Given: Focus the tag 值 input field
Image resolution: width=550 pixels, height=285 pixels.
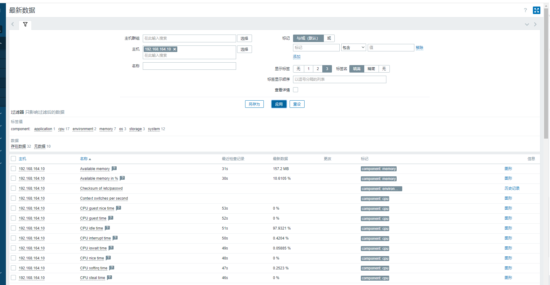Looking at the screenshot, I should point(391,48).
